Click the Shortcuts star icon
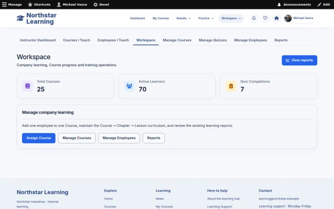This screenshot has width=334, height=209. [30, 4]
